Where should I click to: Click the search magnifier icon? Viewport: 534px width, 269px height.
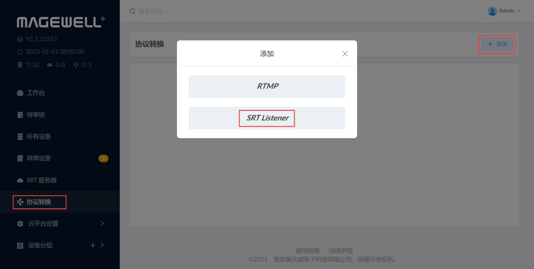[133, 11]
